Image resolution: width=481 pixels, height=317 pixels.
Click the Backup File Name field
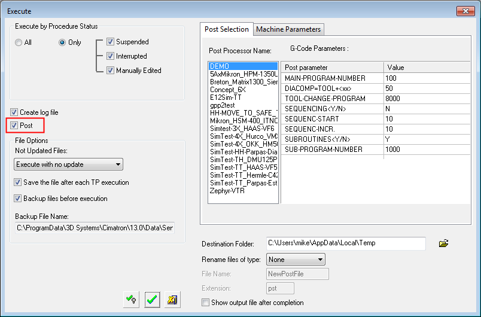[x=95, y=228]
